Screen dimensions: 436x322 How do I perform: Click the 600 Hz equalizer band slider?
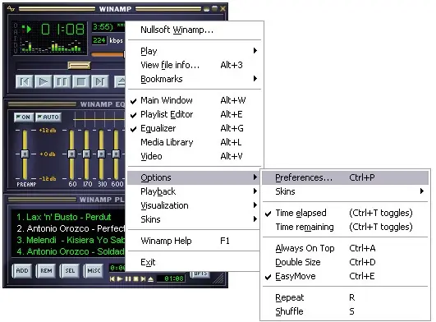click(x=116, y=154)
